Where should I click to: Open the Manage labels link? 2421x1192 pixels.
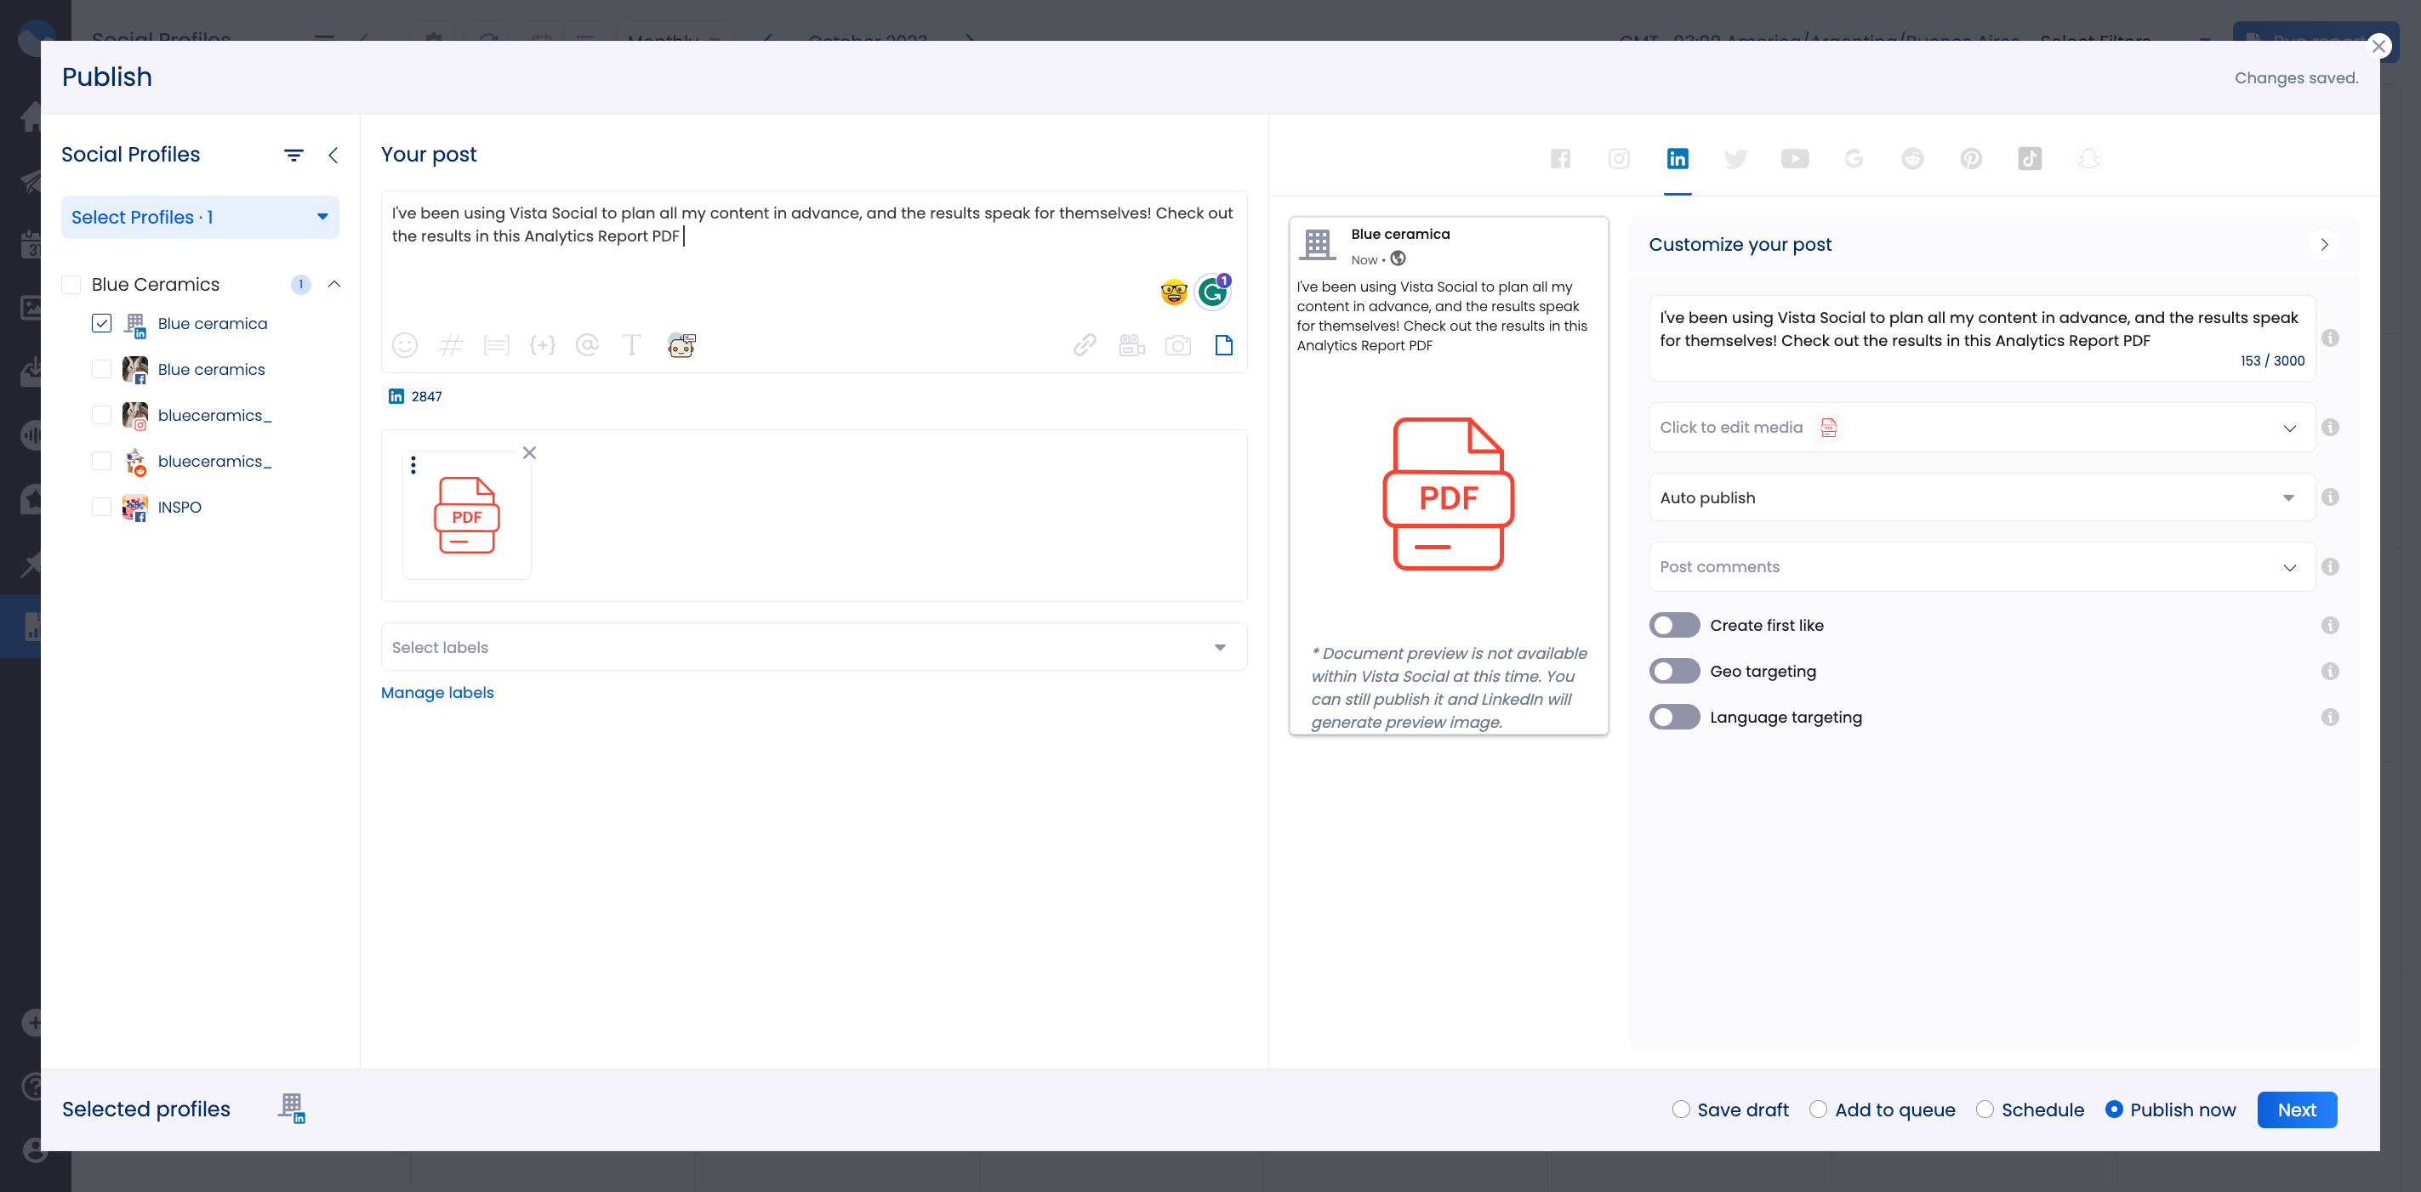pyautogui.click(x=437, y=693)
